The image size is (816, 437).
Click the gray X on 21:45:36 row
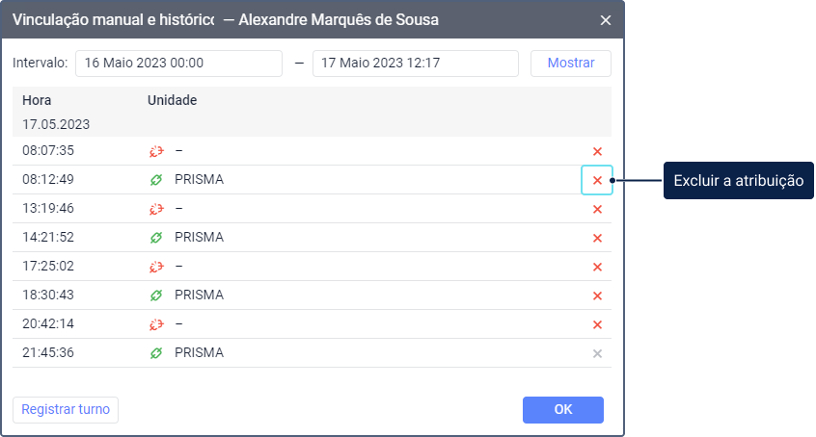coord(597,353)
